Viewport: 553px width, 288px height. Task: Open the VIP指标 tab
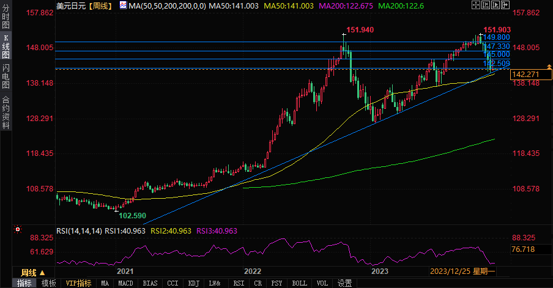pyautogui.click(x=78, y=283)
